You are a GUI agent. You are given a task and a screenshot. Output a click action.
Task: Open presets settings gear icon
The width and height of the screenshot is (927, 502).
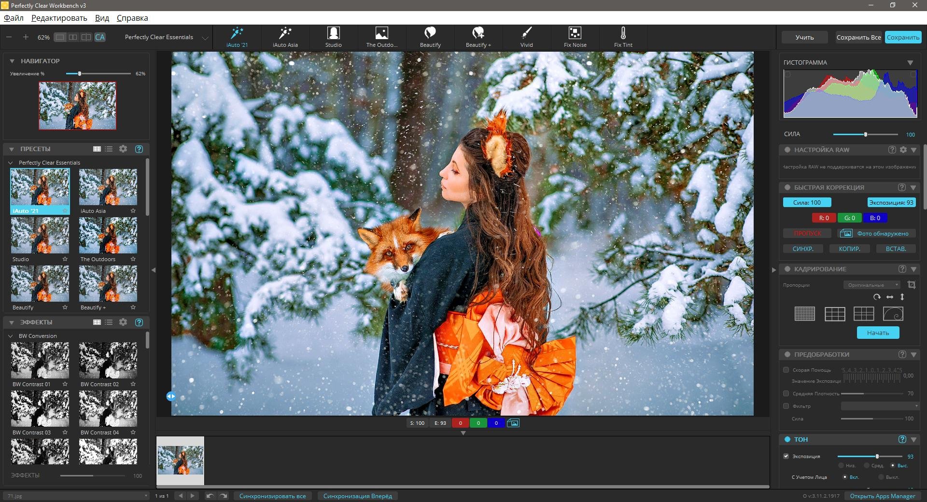click(123, 149)
